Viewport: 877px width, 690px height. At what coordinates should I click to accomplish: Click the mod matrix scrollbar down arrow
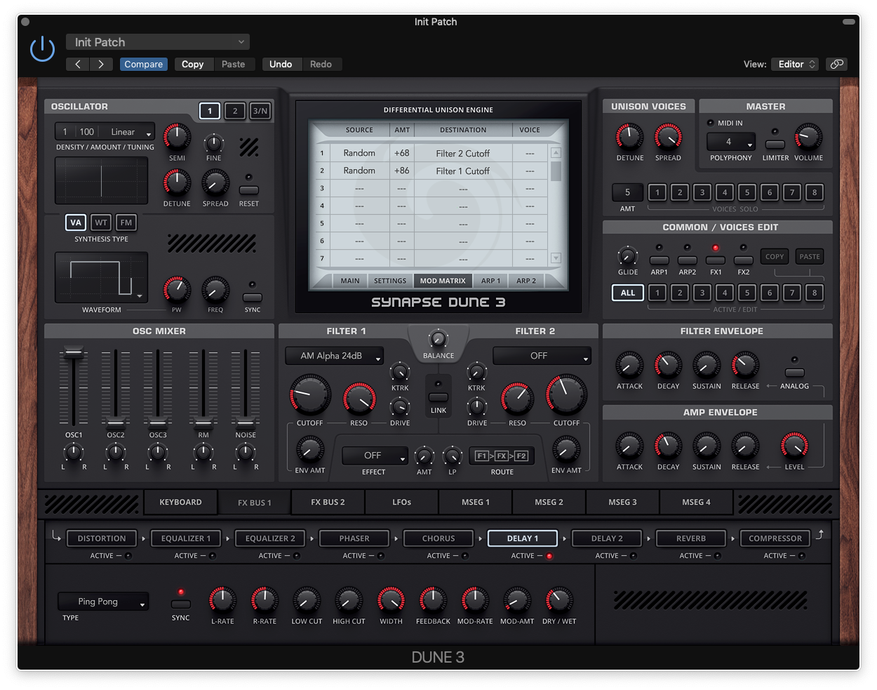coord(556,258)
